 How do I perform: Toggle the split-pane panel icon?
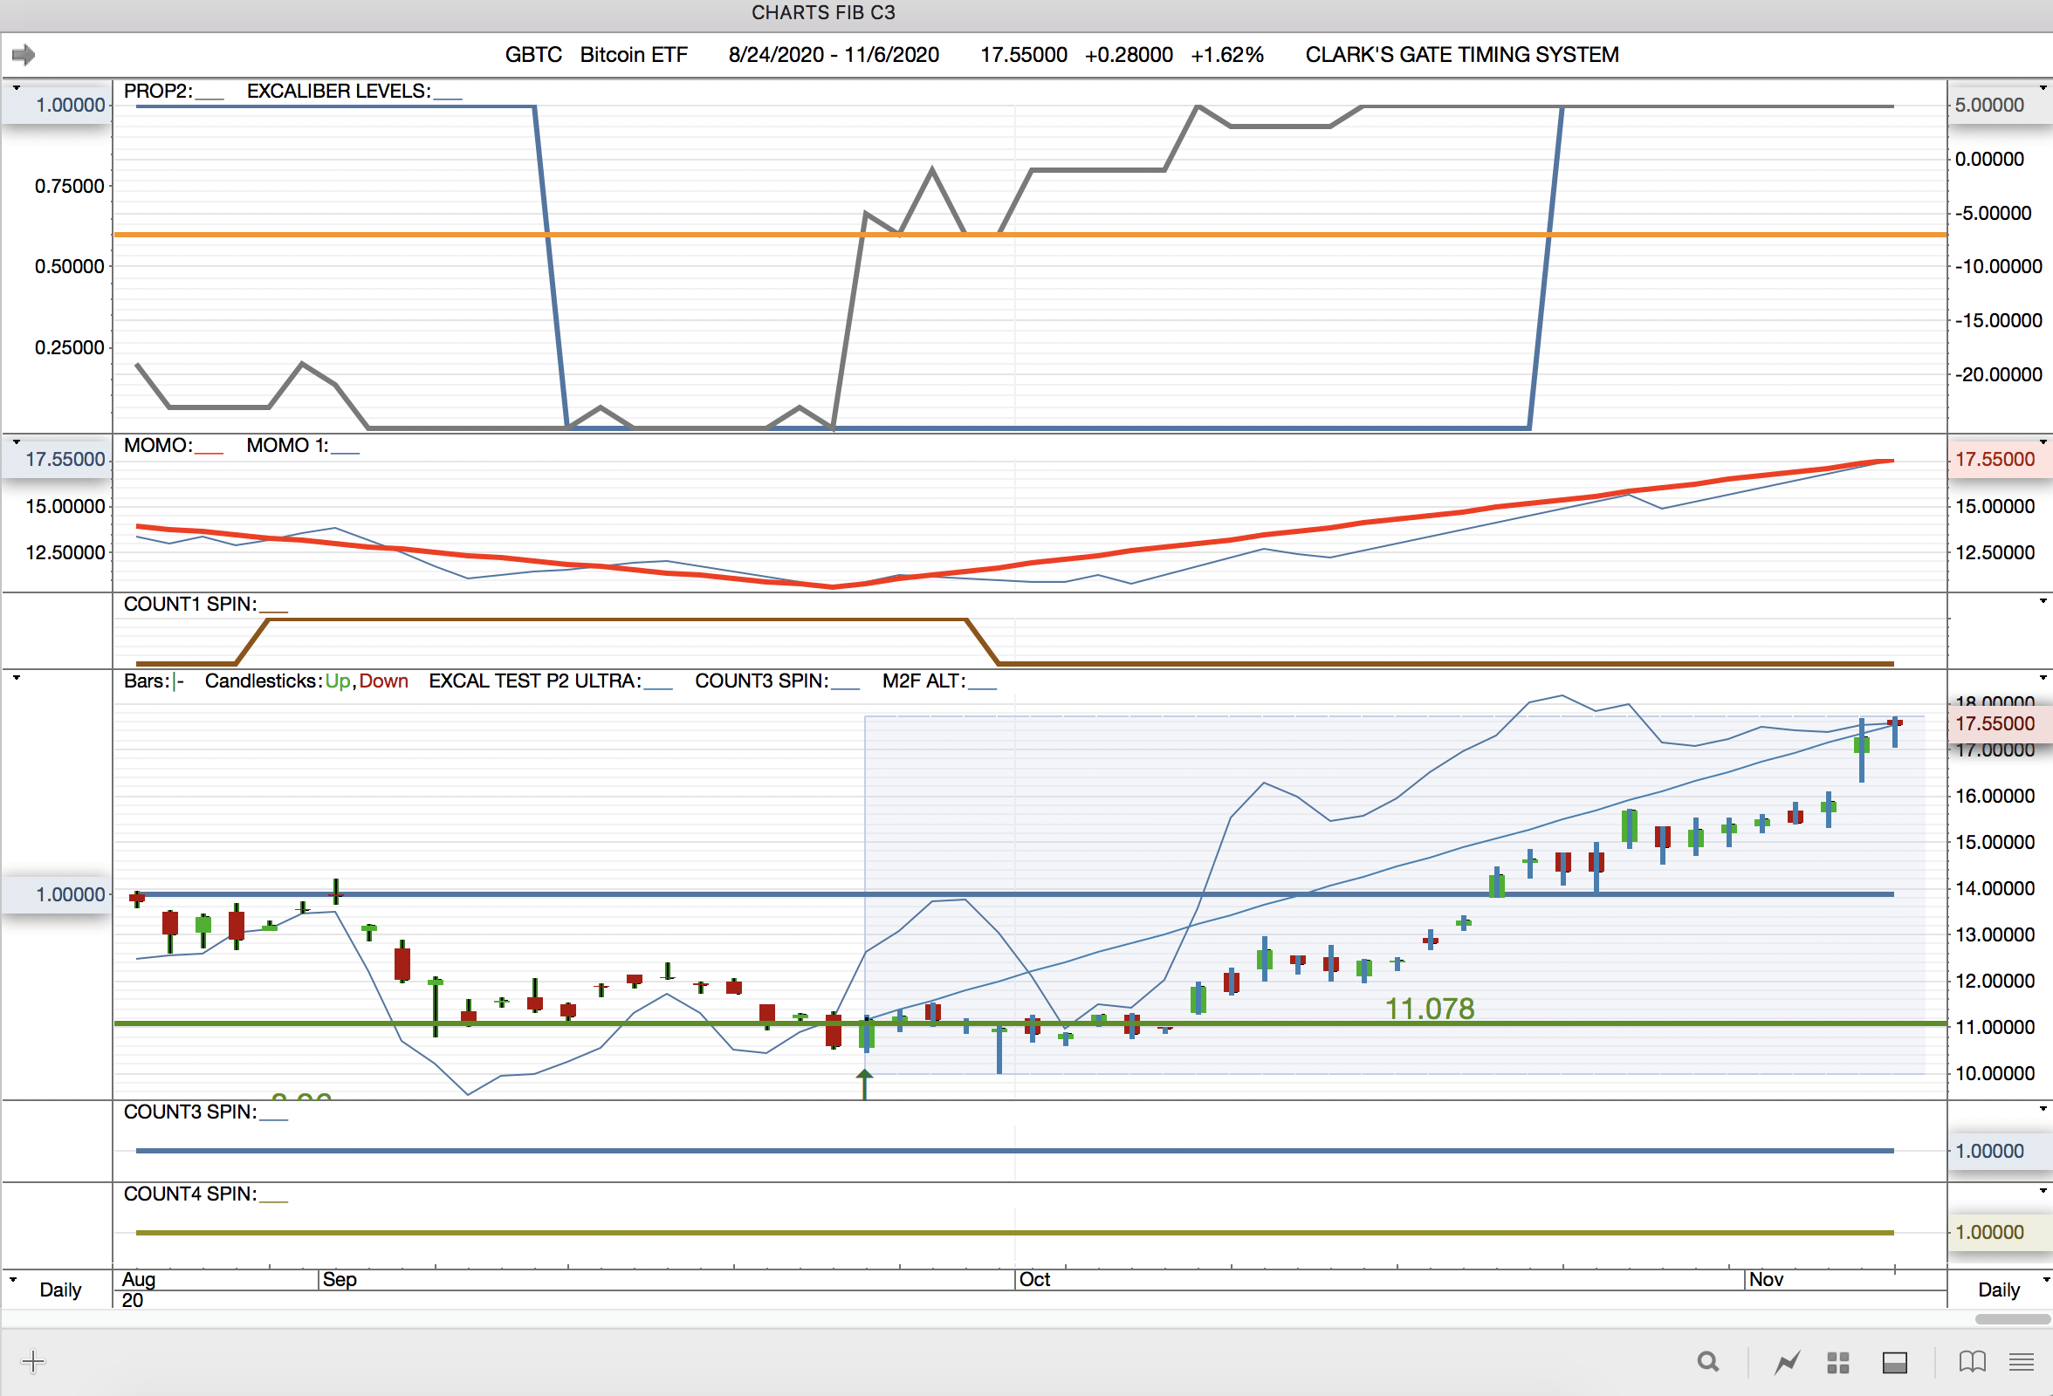(1894, 1363)
